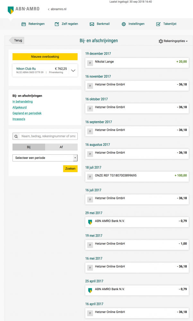Open the + 100,00 transaction amount
The width and height of the screenshot is (193, 321).
(x=181, y=176)
